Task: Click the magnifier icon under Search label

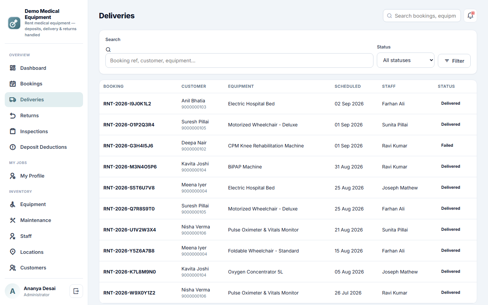Action: [108, 49]
